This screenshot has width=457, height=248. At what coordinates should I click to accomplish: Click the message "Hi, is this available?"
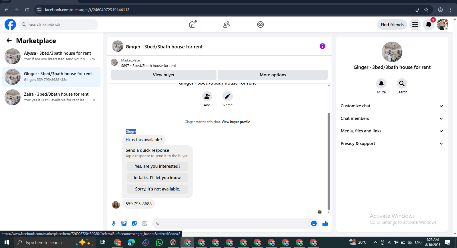(144, 140)
